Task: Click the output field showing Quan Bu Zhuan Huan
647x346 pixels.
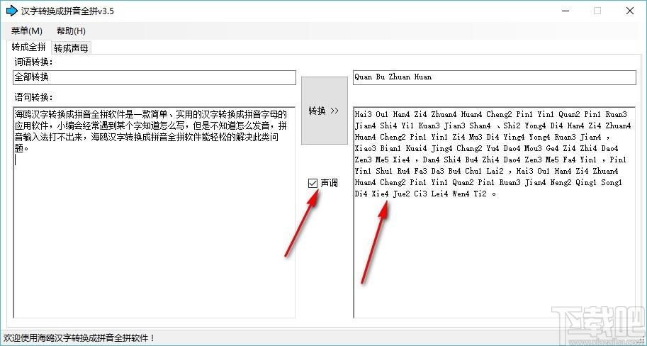Action: pyautogui.click(x=495, y=77)
